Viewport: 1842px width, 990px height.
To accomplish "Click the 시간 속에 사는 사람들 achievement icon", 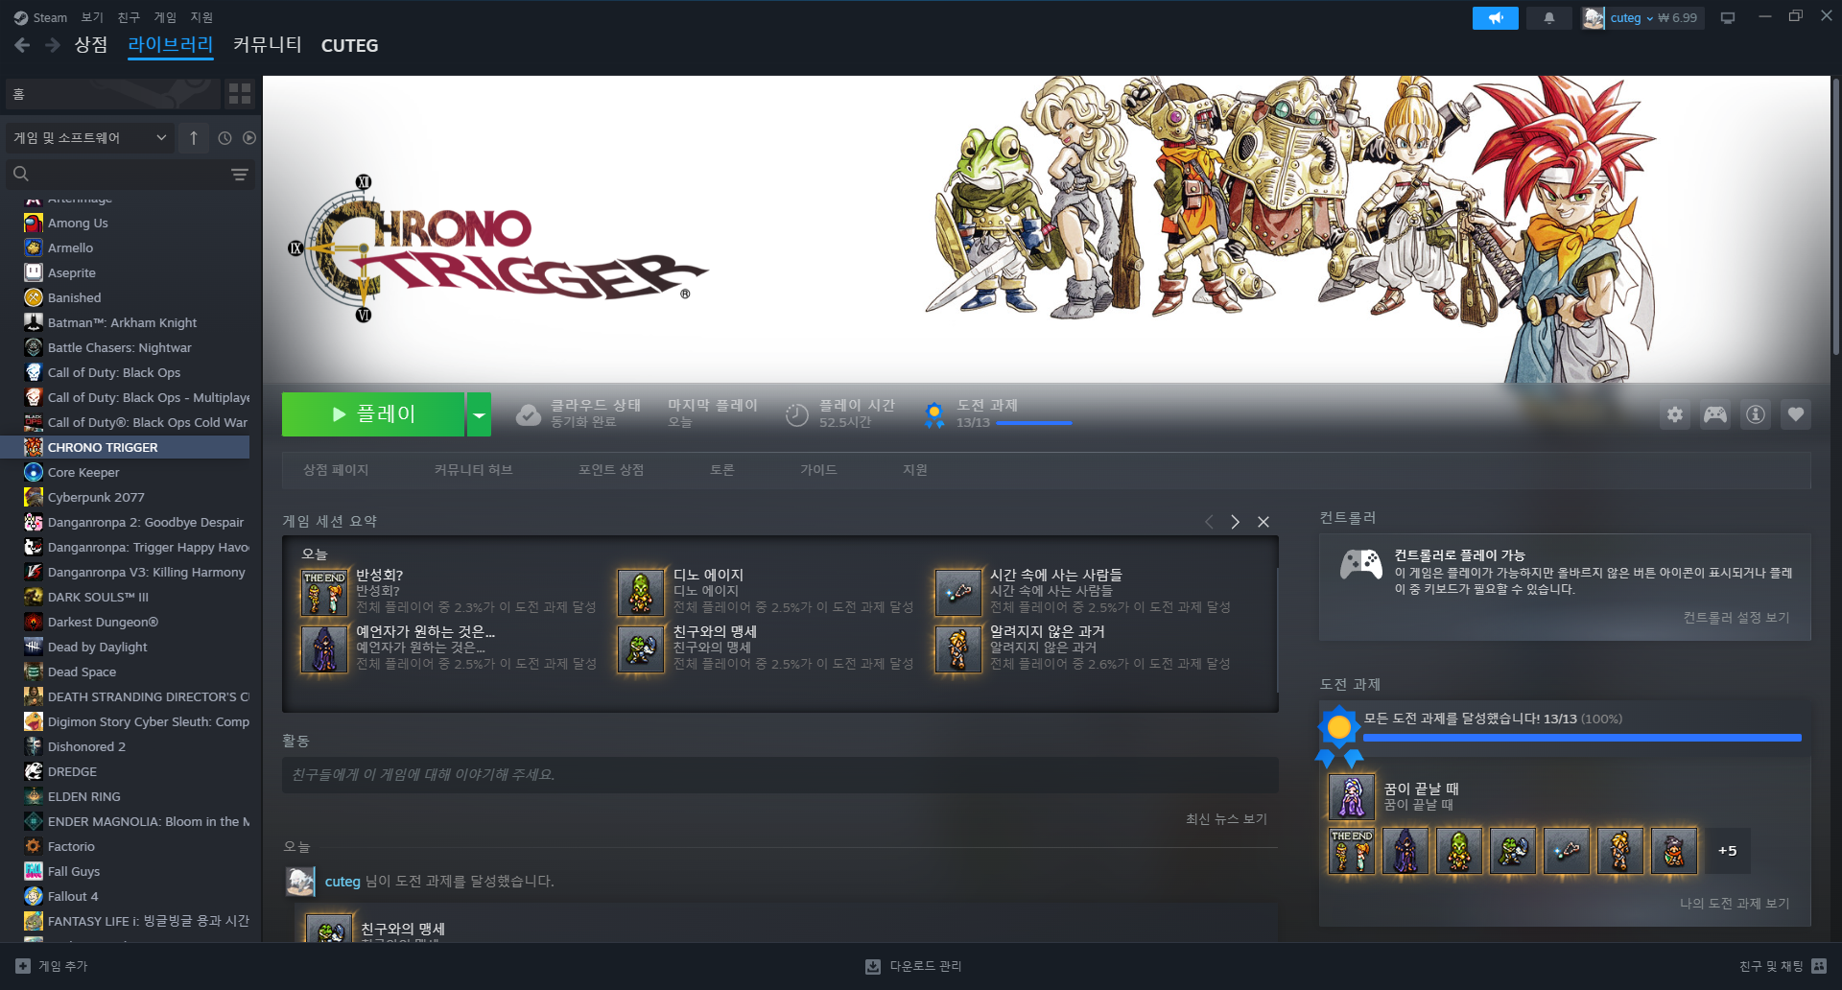I will point(958,592).
